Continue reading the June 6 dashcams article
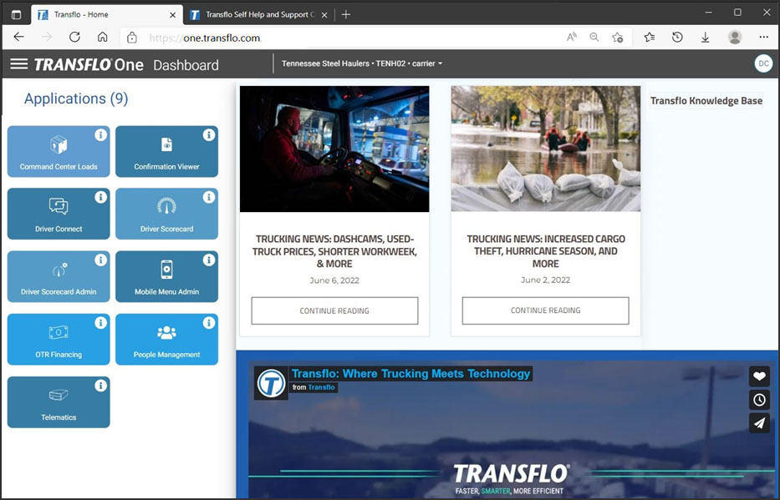 tap(334, 311)
